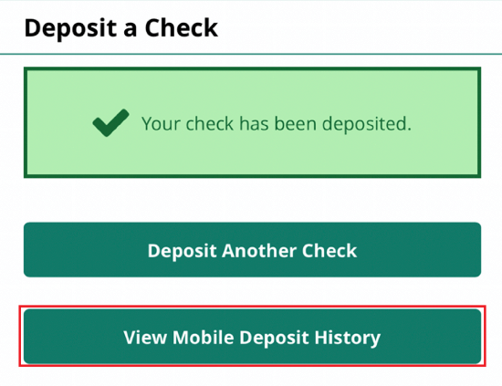502x386 pixels.
Task: Select the 'Your check has been deposited' message
Action: click(x=277, y=124)
